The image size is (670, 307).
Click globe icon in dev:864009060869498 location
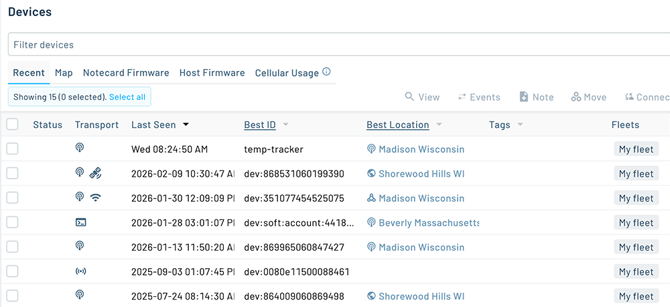pyautogui.click(x=371, y=296)
